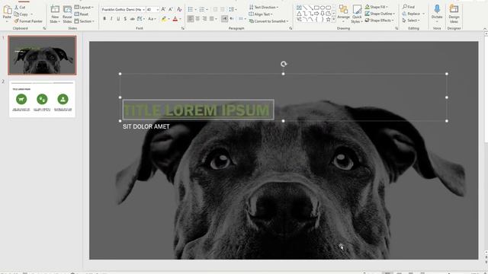
Task: Select slide 2 thumbnail with green icons
Action: coord(42,99)
